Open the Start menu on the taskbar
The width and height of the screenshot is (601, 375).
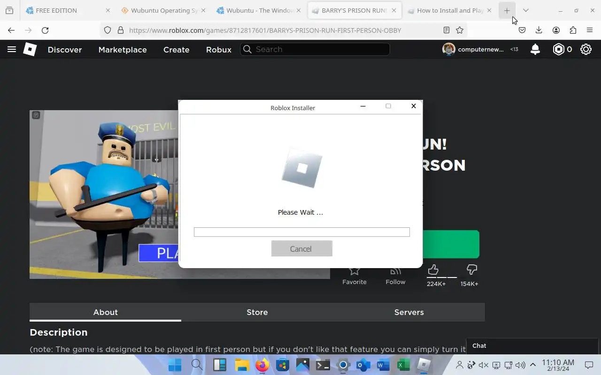tap(175, 365)
